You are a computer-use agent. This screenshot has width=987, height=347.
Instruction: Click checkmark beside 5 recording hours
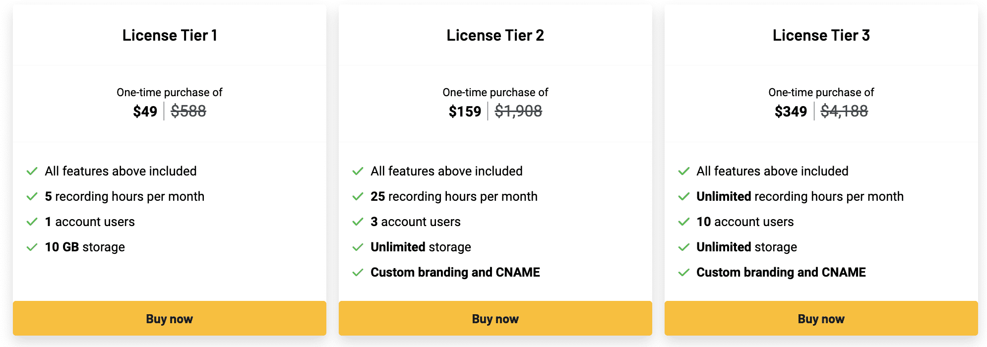coord(32,197)
